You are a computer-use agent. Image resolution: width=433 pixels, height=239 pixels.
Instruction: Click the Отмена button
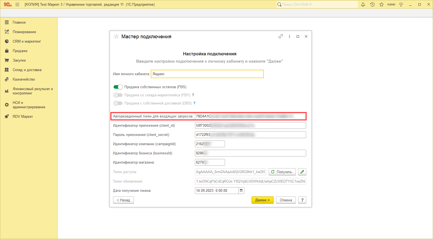click(x=286, y=200)
